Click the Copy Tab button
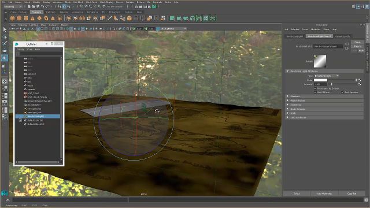This screenshot has width=370, height=208. pyautogui.click(x=351, y=194)
